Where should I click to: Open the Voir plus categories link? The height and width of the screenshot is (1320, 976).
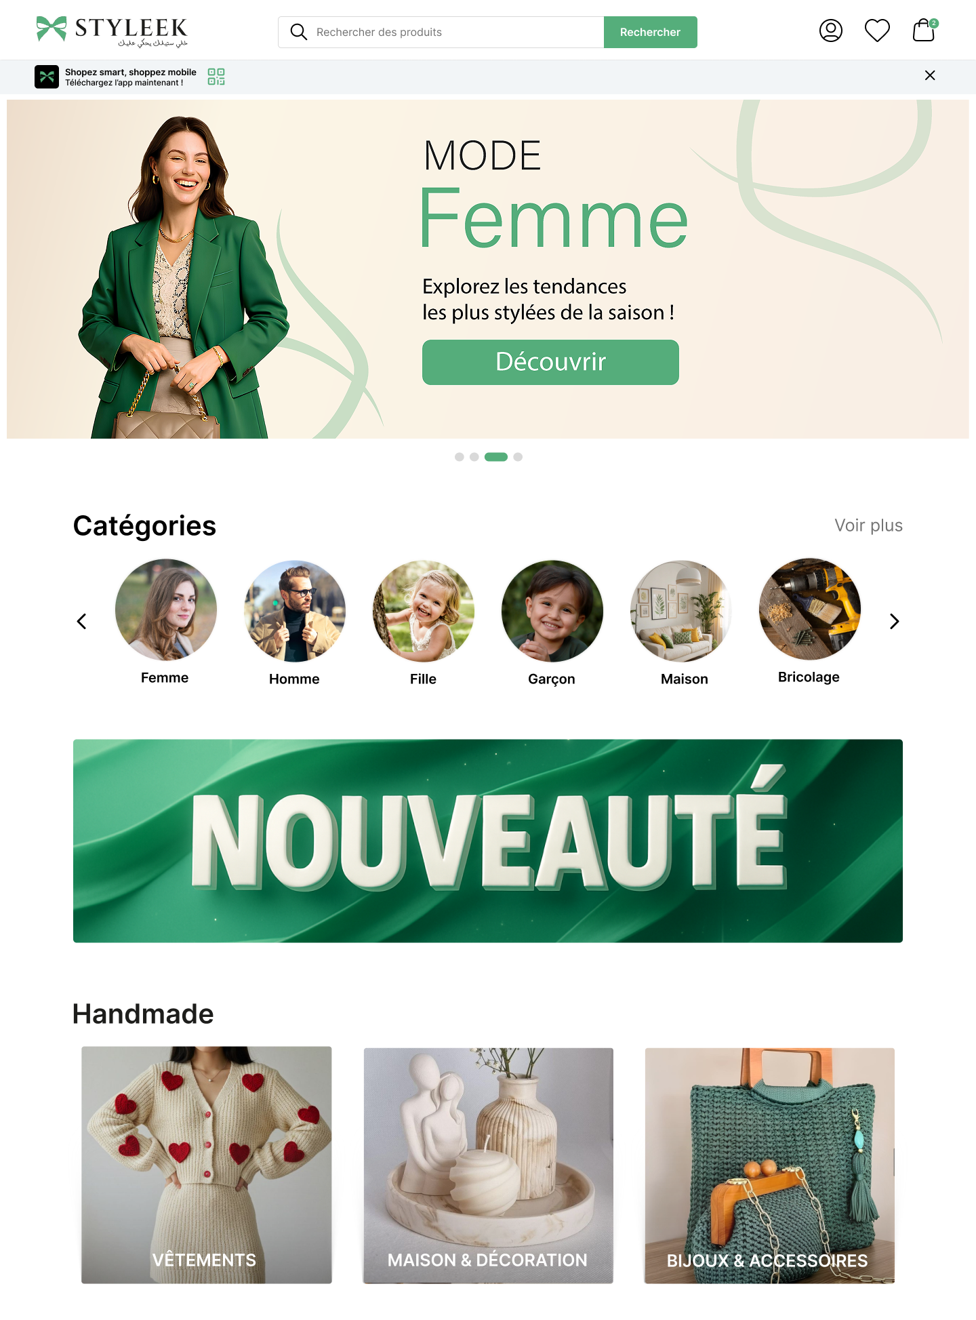[868, 525]
